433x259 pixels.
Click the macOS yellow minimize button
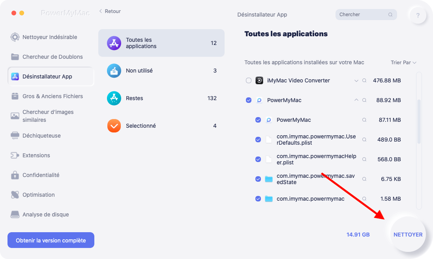click(x=22, y=13)
